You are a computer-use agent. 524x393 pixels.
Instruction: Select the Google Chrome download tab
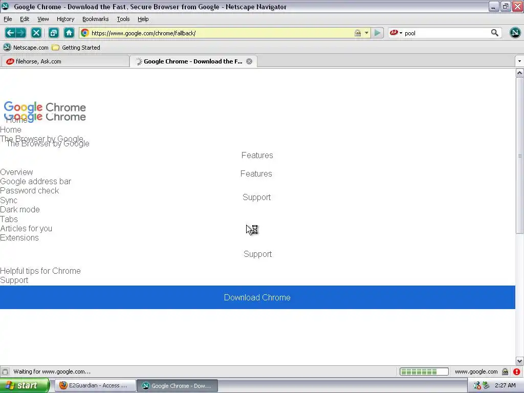pyautogui.click(x=193, y=61)
